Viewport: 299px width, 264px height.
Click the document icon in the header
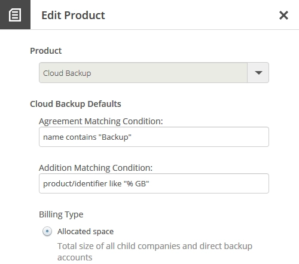(x=15, y=15)
